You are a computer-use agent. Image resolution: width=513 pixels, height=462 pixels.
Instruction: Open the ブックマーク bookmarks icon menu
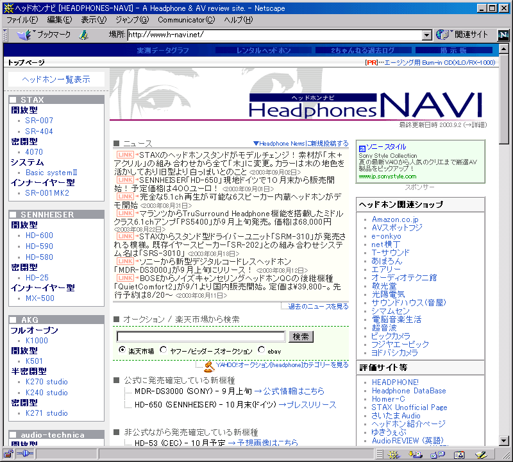tap(24, 35)
